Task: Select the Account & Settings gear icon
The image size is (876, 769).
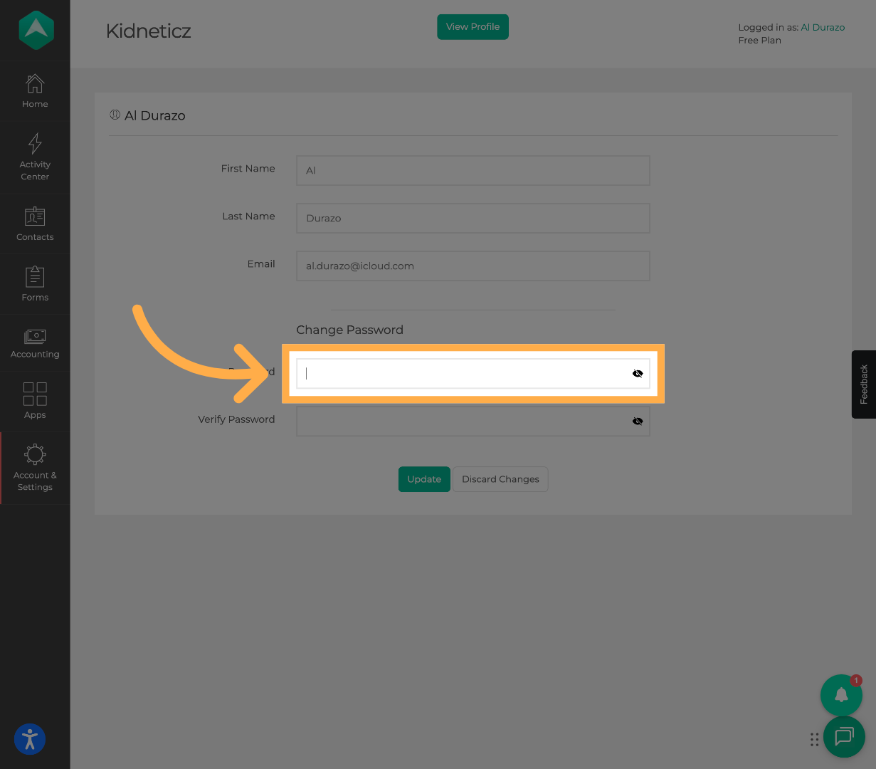Action: click(x=34, y=454)
